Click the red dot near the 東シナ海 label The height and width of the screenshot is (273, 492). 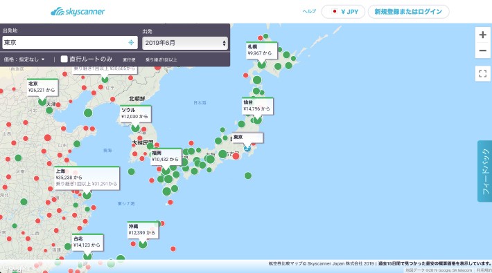pos(170,203)
